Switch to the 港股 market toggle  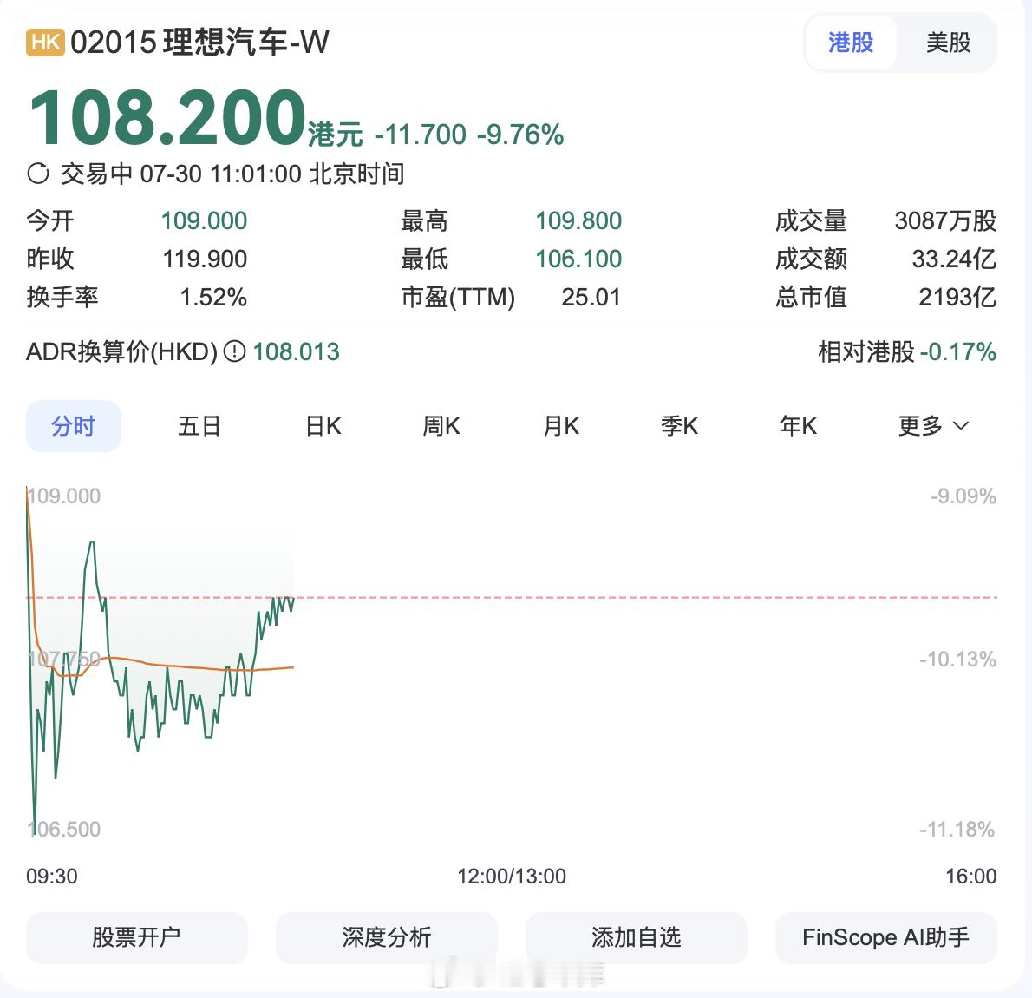(851, 43)
